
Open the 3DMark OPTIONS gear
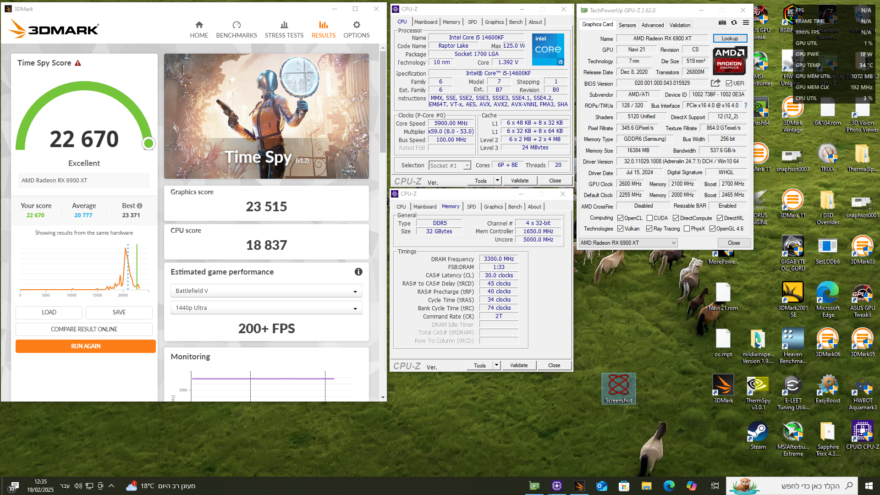point(357,30)
